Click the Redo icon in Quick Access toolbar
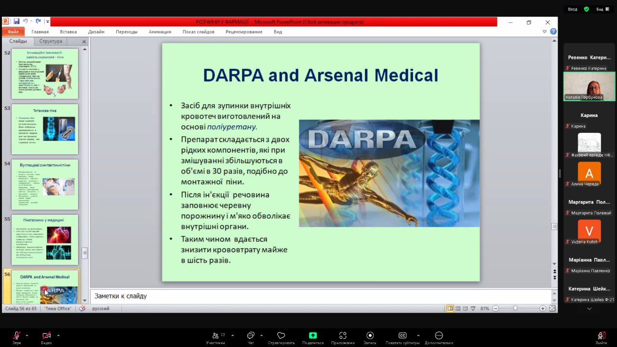Screen dimensions: 617x347 (38, 22)
